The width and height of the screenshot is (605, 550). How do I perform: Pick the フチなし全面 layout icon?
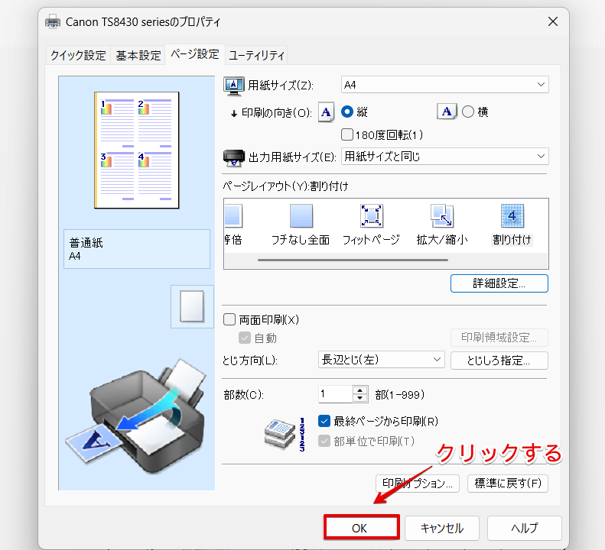click(x=301, y=216)
